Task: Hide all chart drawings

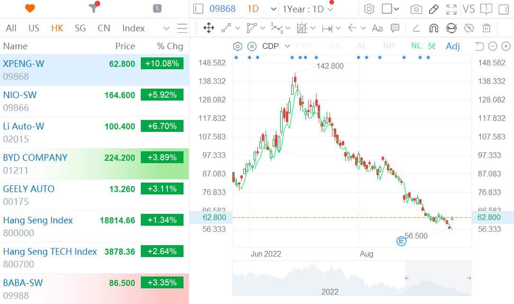Action: (469, 28)
